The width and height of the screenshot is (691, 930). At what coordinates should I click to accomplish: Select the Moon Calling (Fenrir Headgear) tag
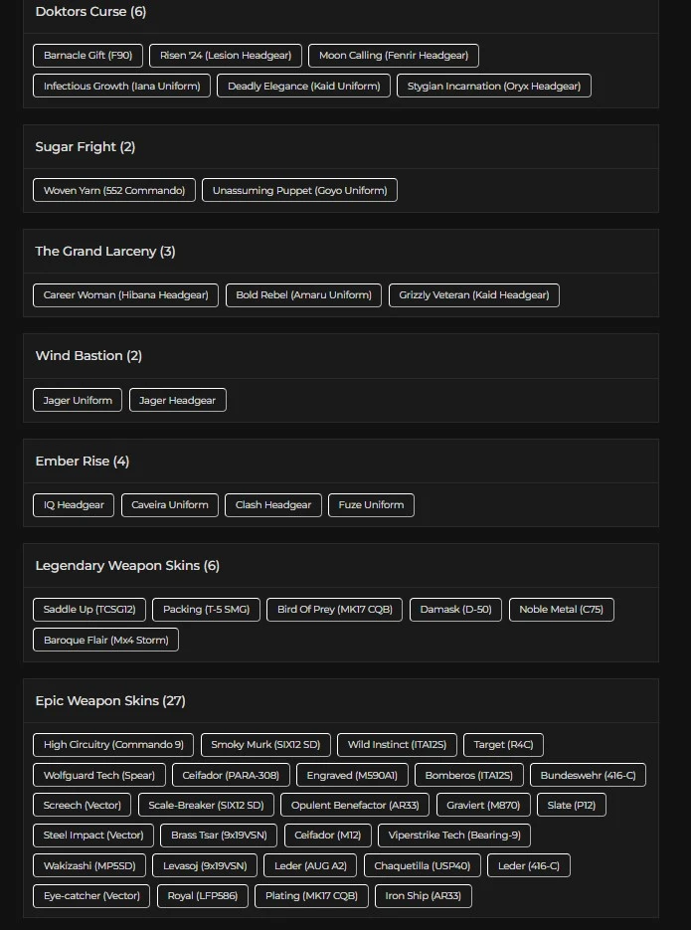[394, 56]
